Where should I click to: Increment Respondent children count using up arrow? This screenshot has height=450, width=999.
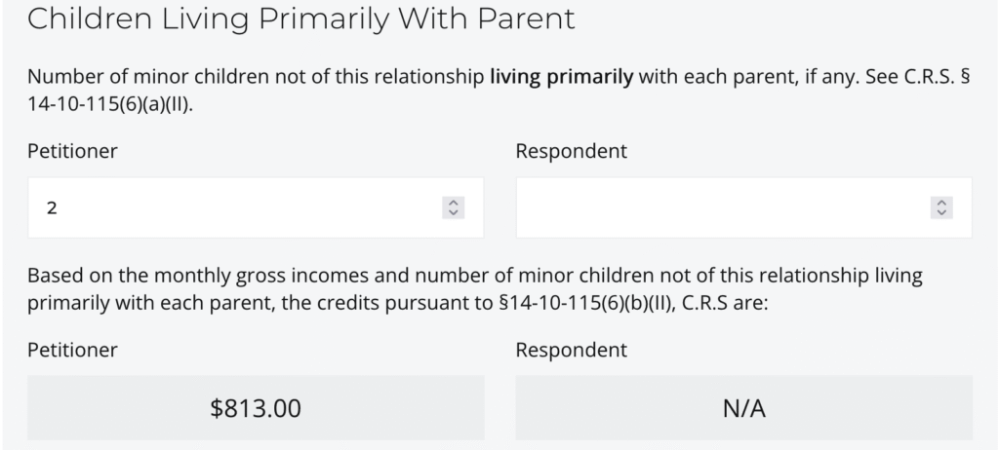[x=941, y=203]
